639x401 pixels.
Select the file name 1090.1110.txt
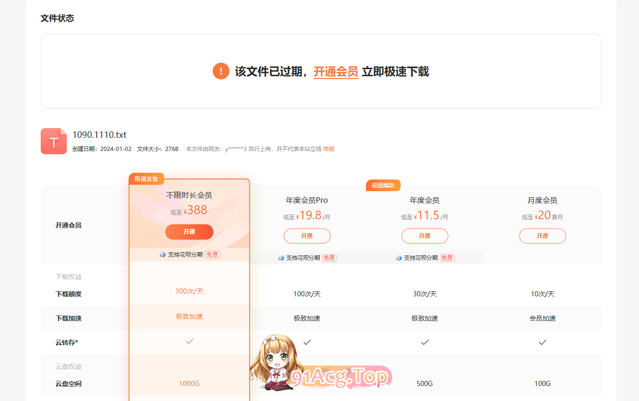pos(99,135)
